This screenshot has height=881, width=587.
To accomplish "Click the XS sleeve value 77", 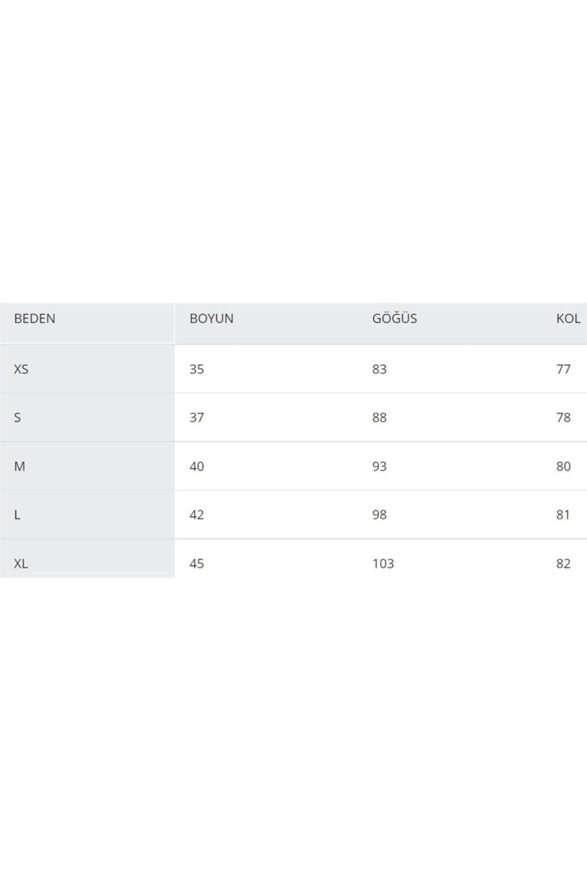I will click(x=563, y=369).
